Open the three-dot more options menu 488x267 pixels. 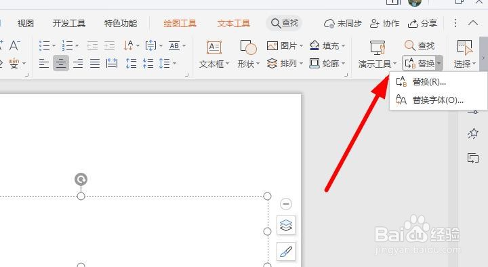click(455, 23)
